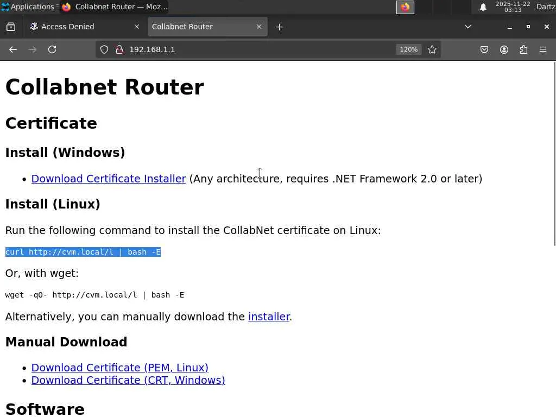
Task: Click the date and time clock
Action: coord(513,7)
